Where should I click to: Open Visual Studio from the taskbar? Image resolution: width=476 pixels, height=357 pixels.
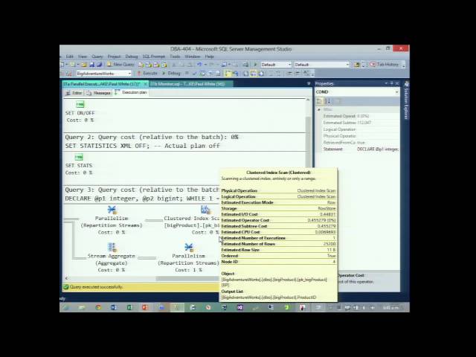(239, 307)
